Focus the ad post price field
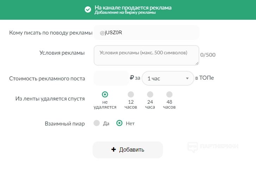 [111, 78]
